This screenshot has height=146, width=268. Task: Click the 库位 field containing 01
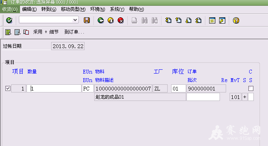tap(178, 89)
